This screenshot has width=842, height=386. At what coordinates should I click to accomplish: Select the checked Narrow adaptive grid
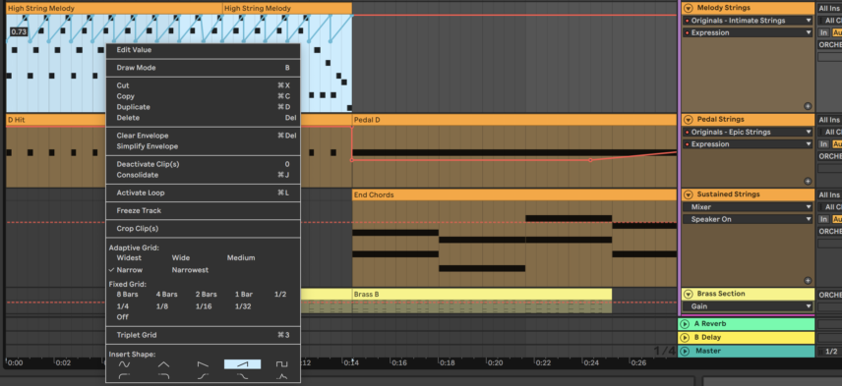click(x=130, y=270)
